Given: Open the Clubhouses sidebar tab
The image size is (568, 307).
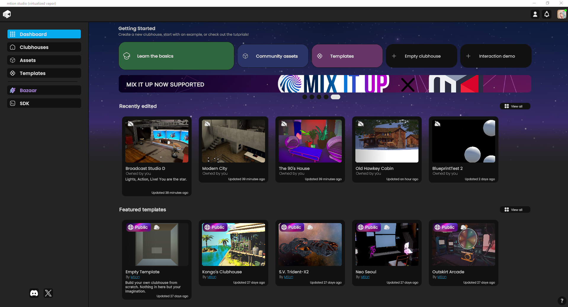Looking at the screenshot, I should 44,47.
